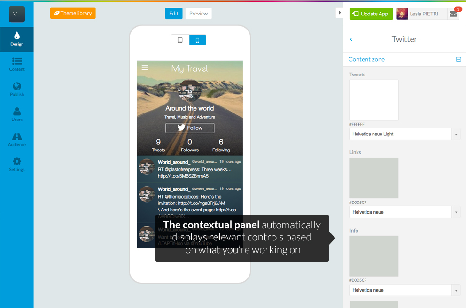Click the first tweet's avatar
This screenshot has width=466, height=308.
pyautogui.click(x=147, y=167)
